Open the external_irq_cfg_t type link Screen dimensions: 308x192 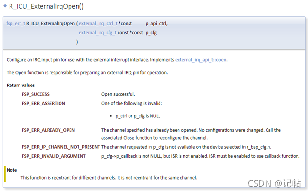coord(98,33)
